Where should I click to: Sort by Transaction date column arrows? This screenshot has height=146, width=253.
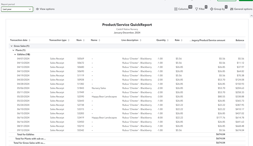[x=30, y=40]
